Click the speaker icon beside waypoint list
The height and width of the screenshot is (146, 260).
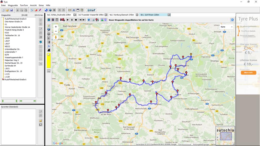[41, 64]
